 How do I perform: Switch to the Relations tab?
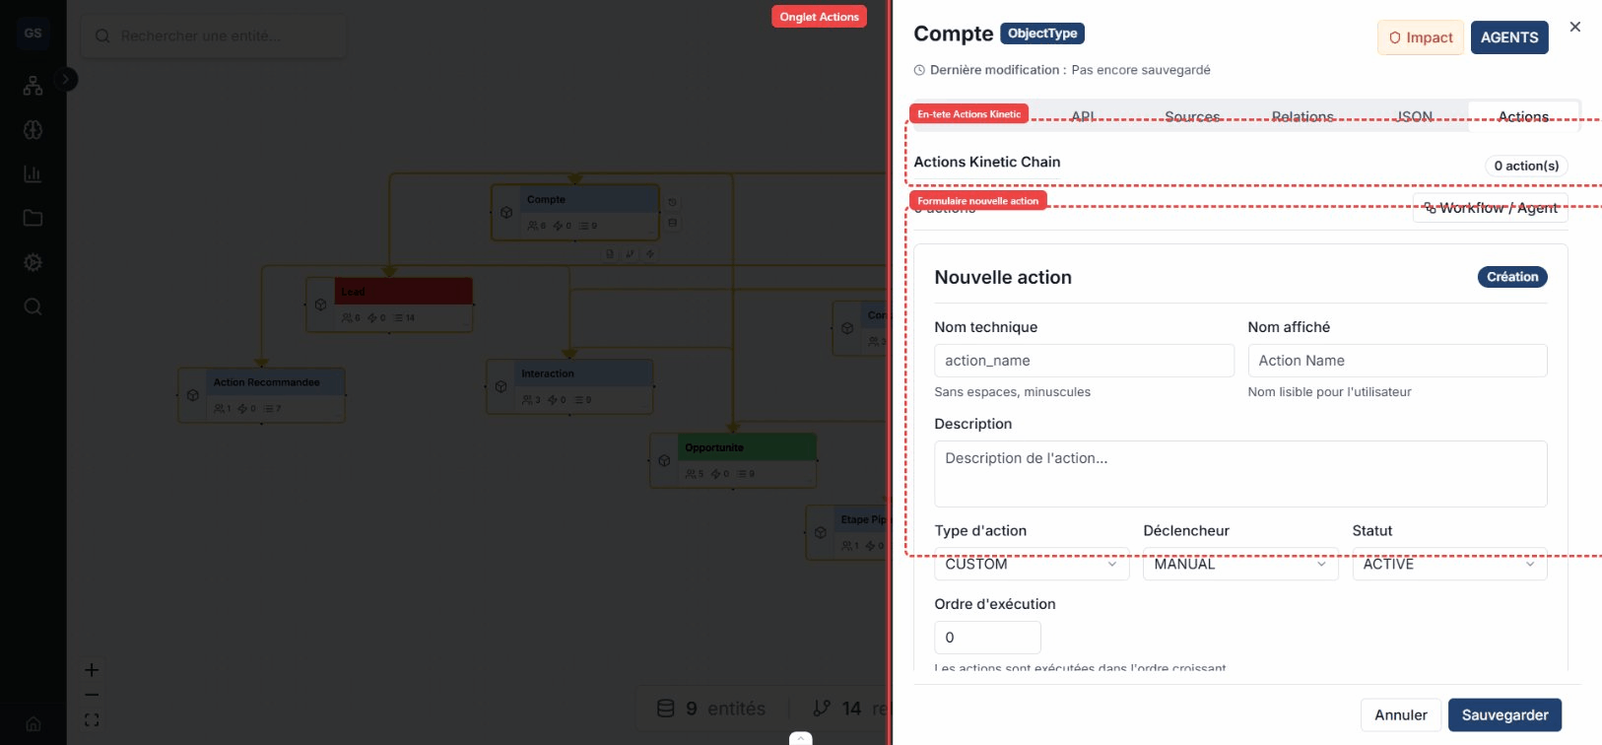coord(1302,116)
